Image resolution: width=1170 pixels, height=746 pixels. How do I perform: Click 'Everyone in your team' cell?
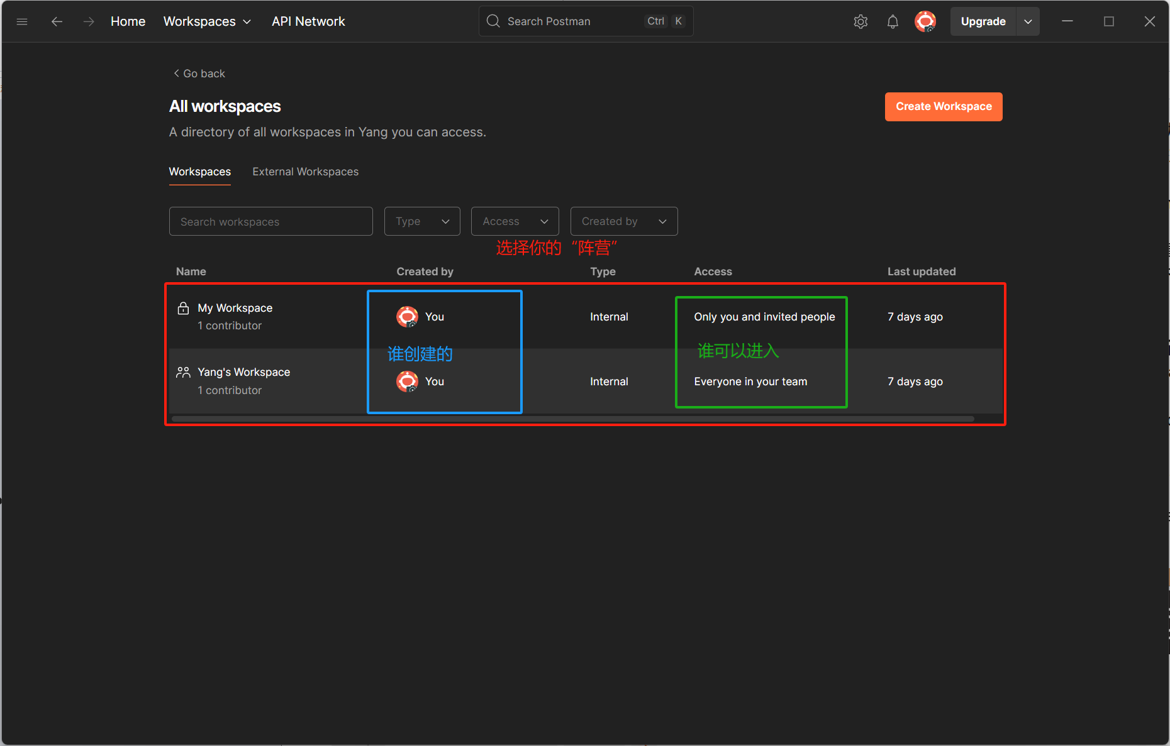(x=750, y=381)
